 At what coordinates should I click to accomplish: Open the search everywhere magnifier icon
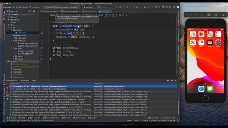coord(174,7)
